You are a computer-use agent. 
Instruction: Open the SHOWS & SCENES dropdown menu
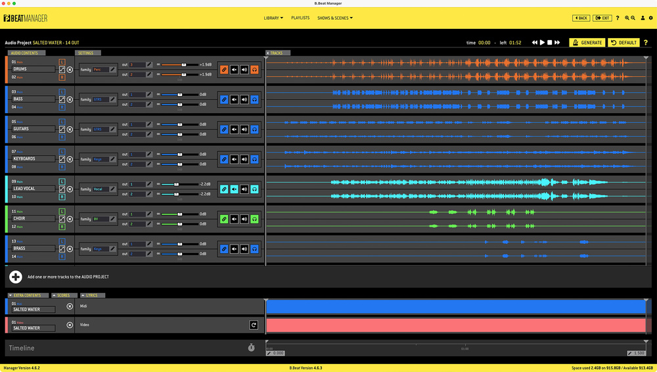coord(335,18)
